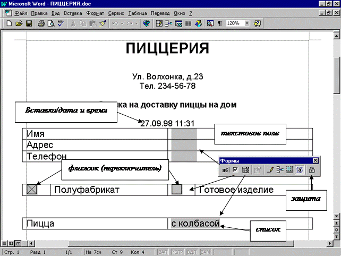
Task: Click the Телефон text form field
Action: pyautogui.click(x=184, y=156)
